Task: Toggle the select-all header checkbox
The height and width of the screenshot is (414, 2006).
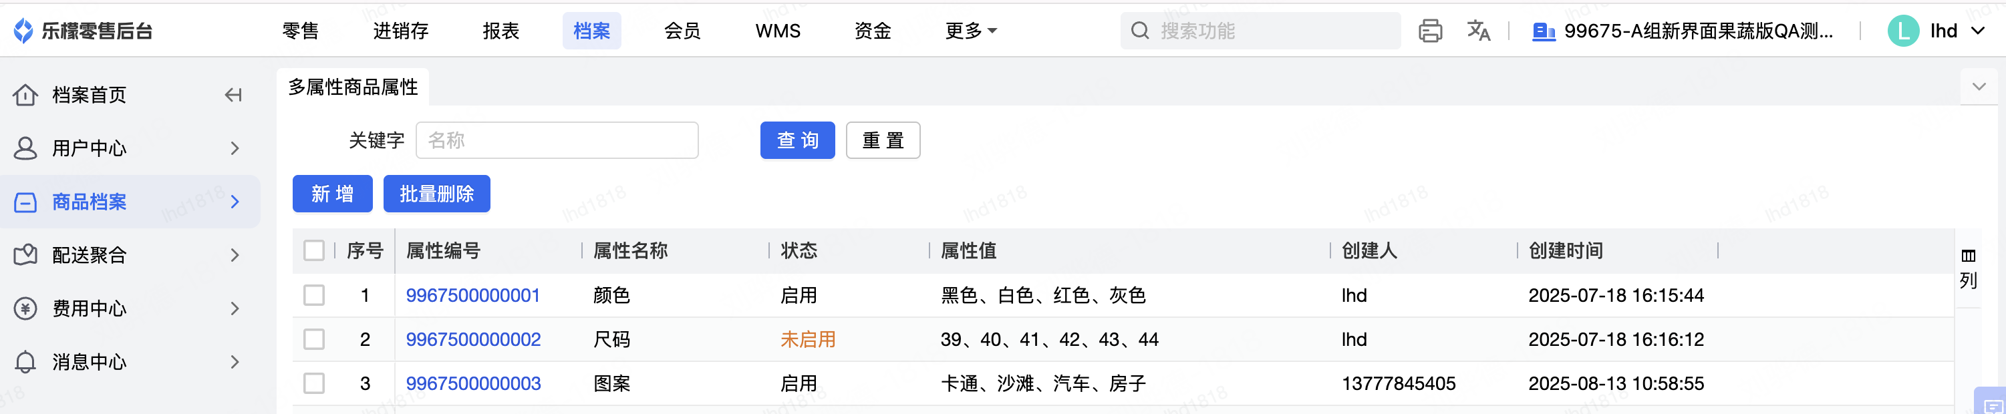Action: pyautogui.click(x=314, y=250)
